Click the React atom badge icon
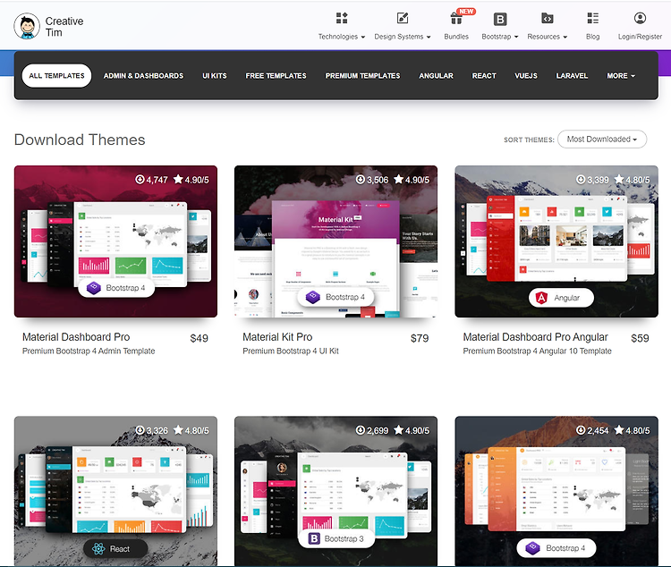The height and width of the screenshot is (567, 671). [98, 548]
